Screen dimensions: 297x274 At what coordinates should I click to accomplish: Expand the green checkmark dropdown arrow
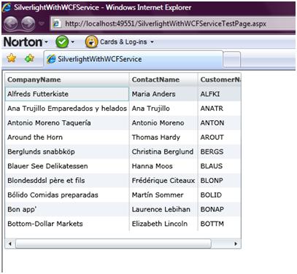[x=72, y=42]
